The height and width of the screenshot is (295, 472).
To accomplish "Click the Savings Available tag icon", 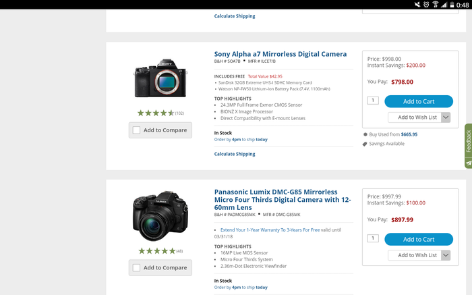I will tap(365, 144).
